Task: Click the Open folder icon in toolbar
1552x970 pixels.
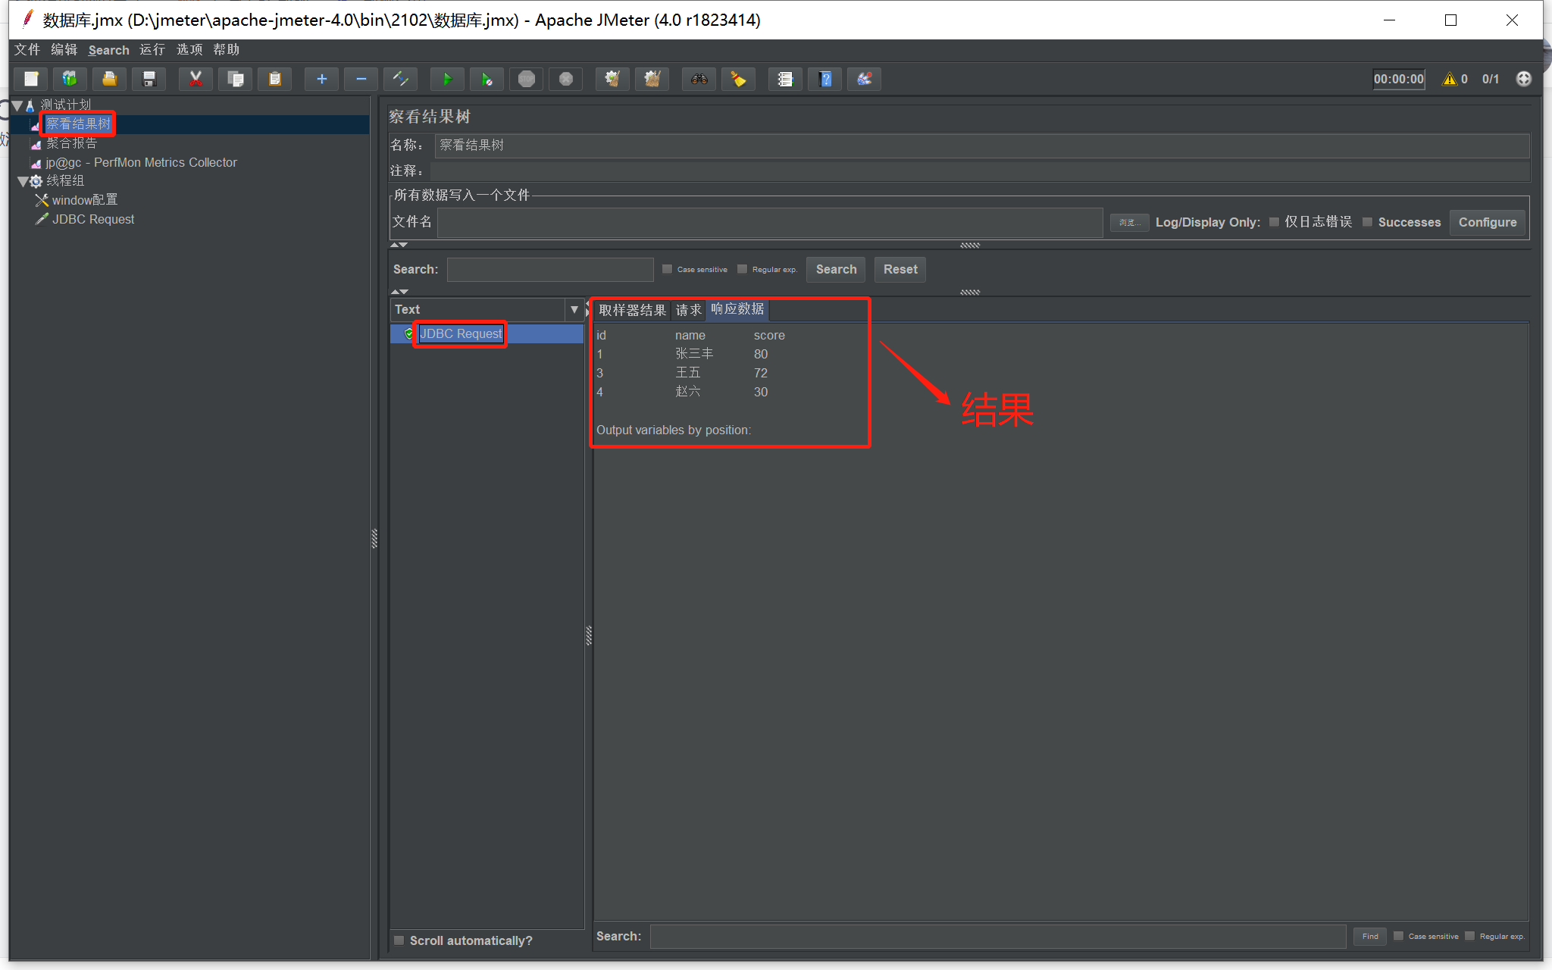Action: 110,79
